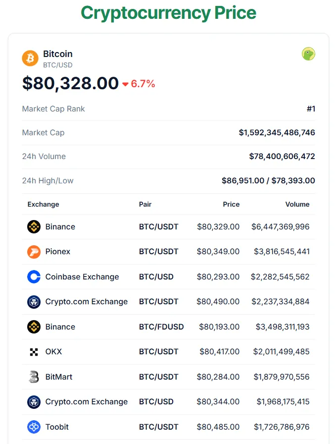Click the Exchange column header
This screenshot has width=336, height=444.
point(43,204)
